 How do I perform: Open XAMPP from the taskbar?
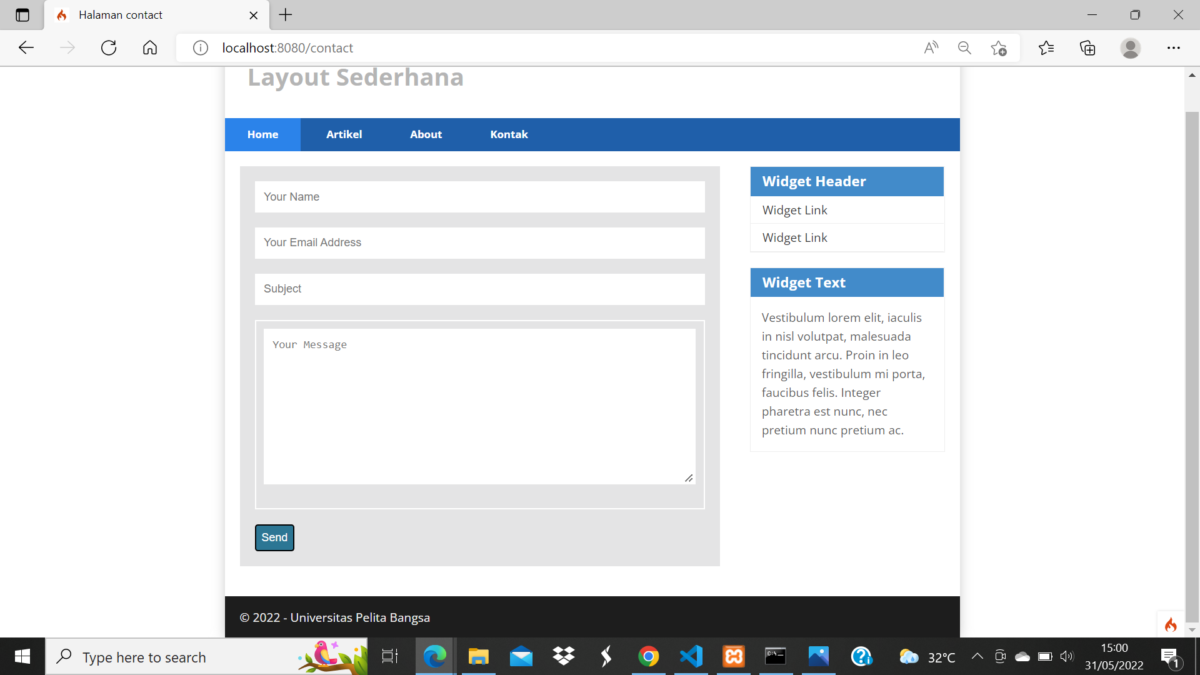[734, 656]
